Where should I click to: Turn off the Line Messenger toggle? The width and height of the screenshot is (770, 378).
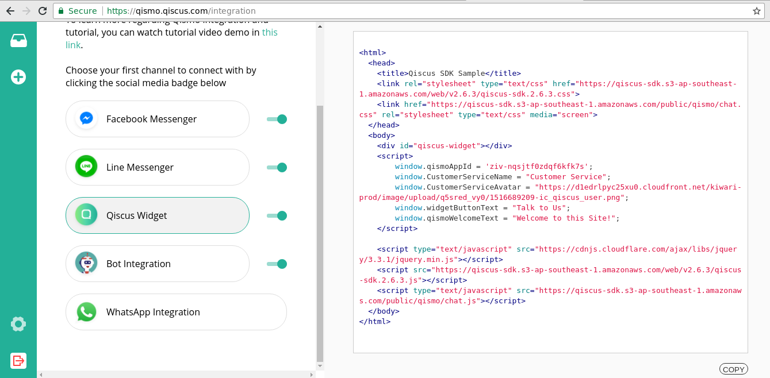(x=277, y=167)
